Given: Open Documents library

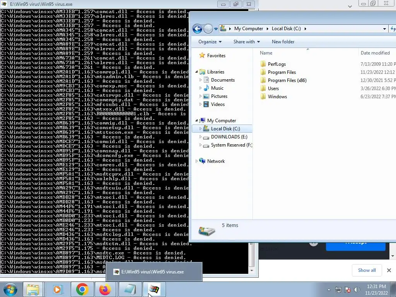Looking at the screenshot, I should [x=223, y=80].
